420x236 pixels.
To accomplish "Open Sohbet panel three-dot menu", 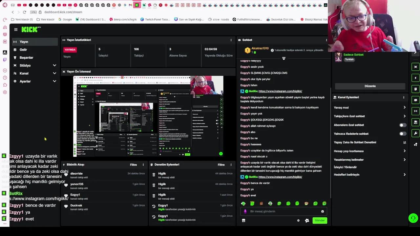I will click(x=326, y=40).
